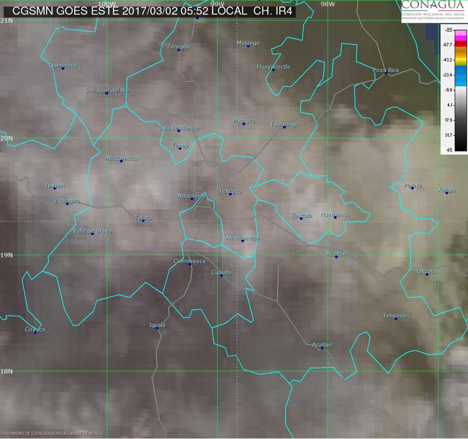This screenshot has height=439, width=468.
Task: Click the Zimapán city marker dot
Action: click(179, 50)
